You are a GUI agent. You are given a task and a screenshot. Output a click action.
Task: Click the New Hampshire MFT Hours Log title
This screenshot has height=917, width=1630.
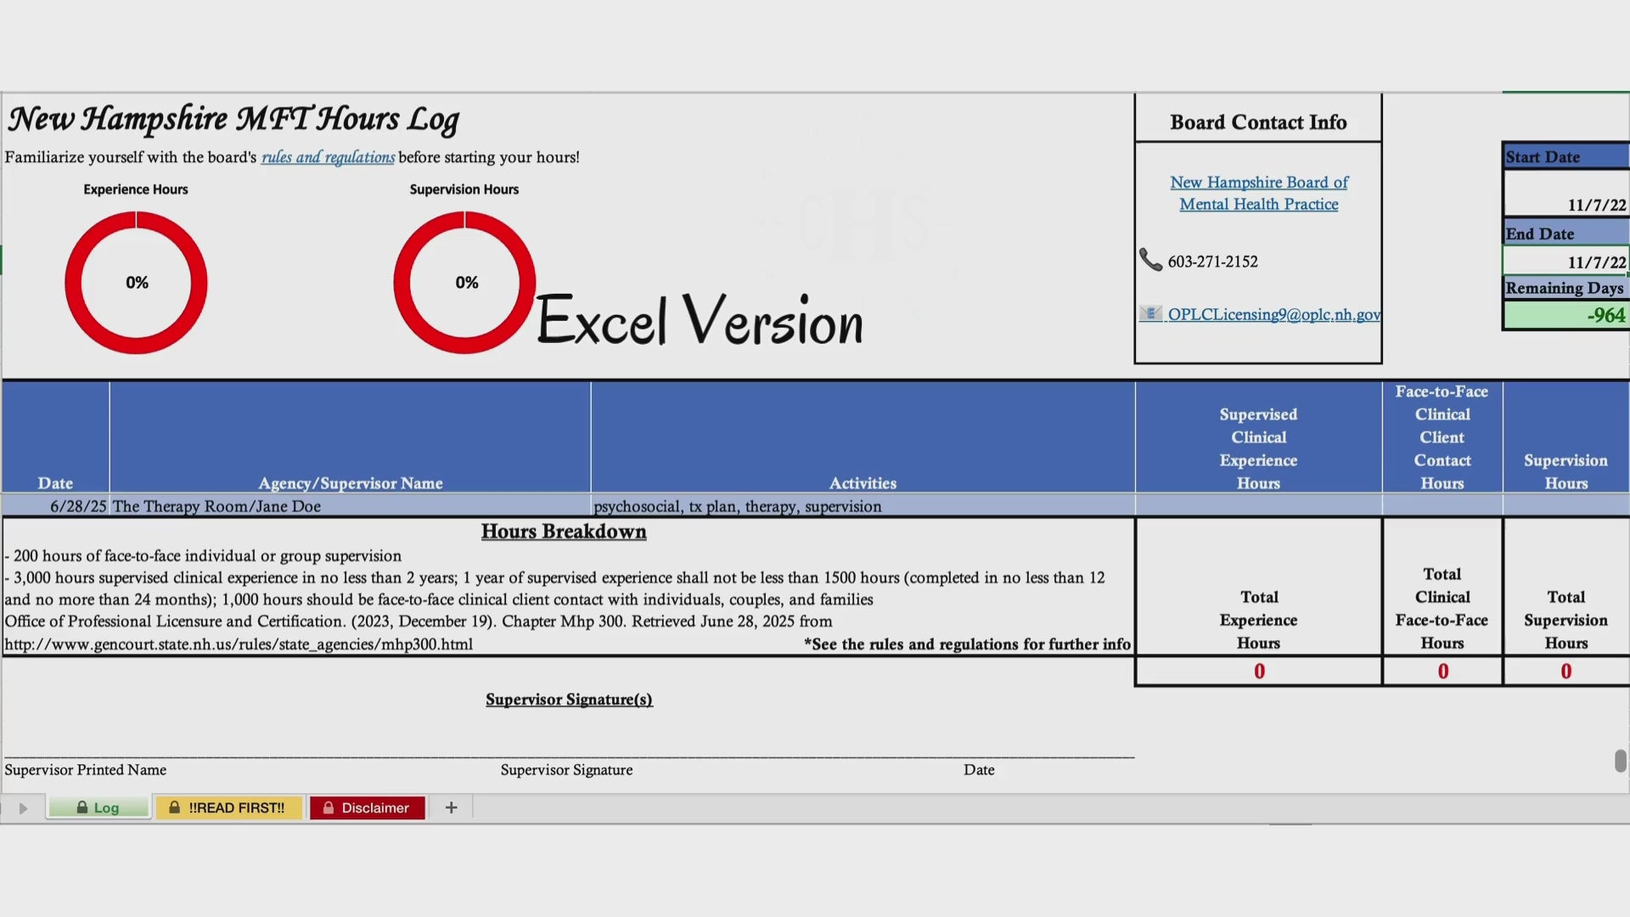233,120
